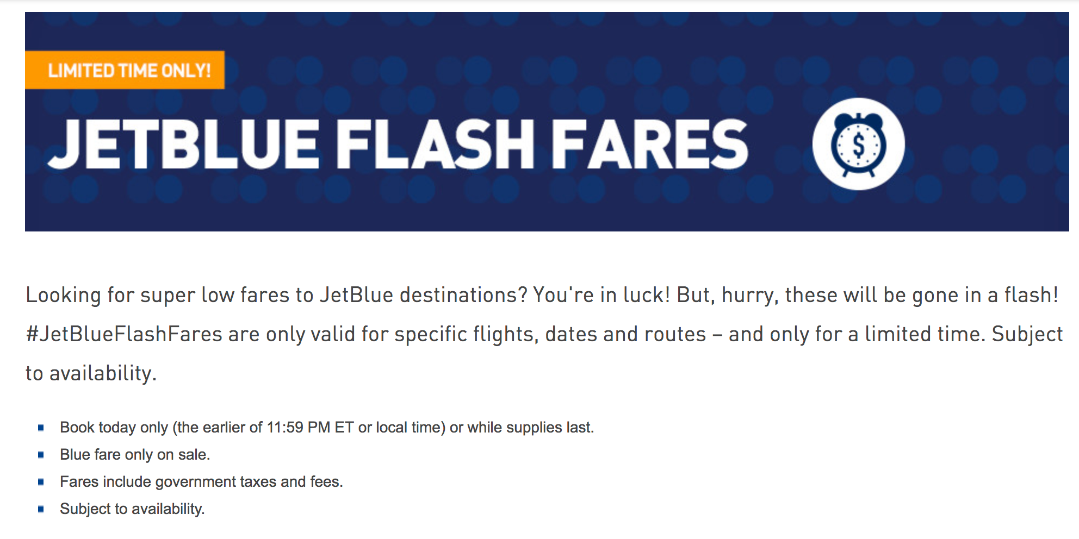Click the 'Subject to availability.' bullet text
This screenshot has height=539, width=1079.
tap(132, 509)
